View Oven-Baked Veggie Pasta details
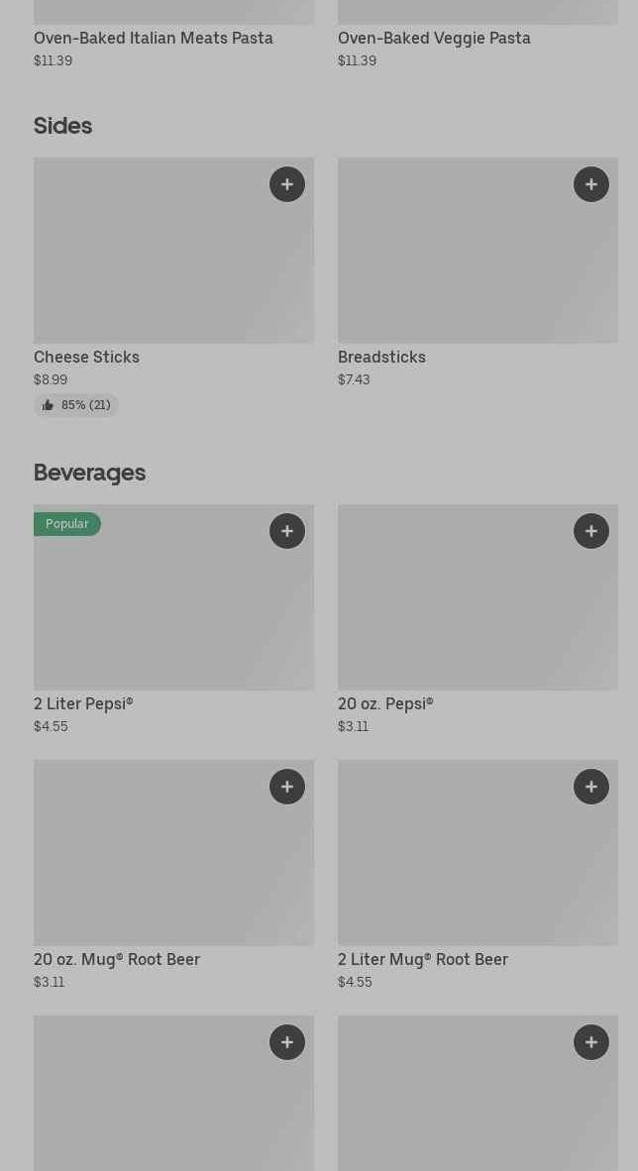Viewport: 638px width, 1171px height. coord(434,38)
